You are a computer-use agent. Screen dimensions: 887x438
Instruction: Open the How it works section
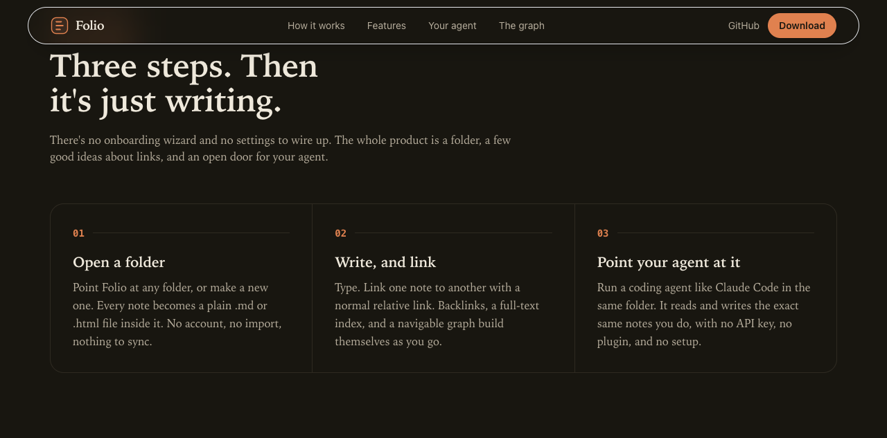coord(316,26)
